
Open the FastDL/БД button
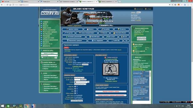coord(115,41)
